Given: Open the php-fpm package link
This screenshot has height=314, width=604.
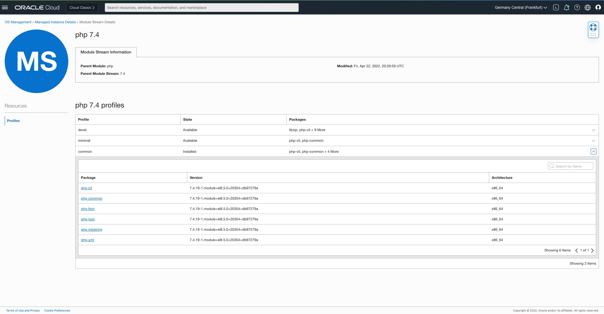Looking at the screenshot, I should point(87,209).
